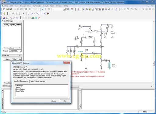Select the Installed Components tab in About dialog
The width and height of the screenshot is (156, 114).
(21, 81)
